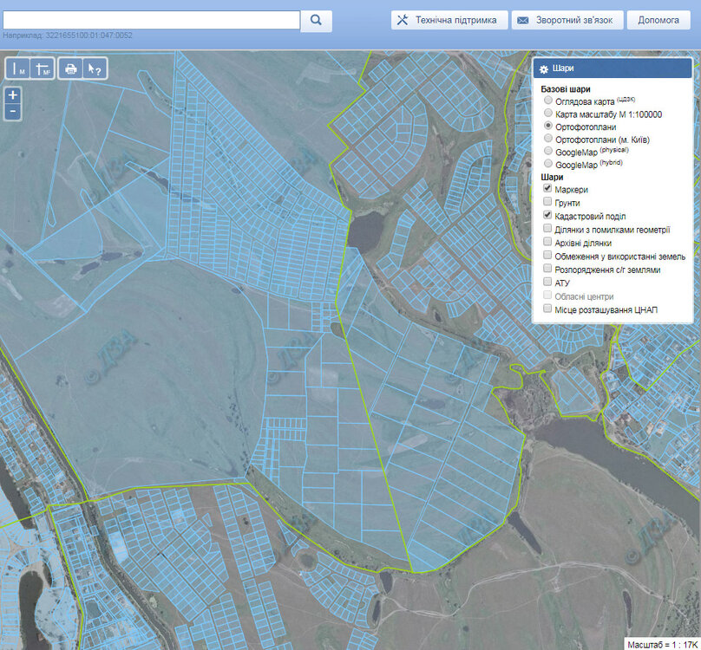Click the gear icon in Шари header
The image size is (701, 650).
544,69
